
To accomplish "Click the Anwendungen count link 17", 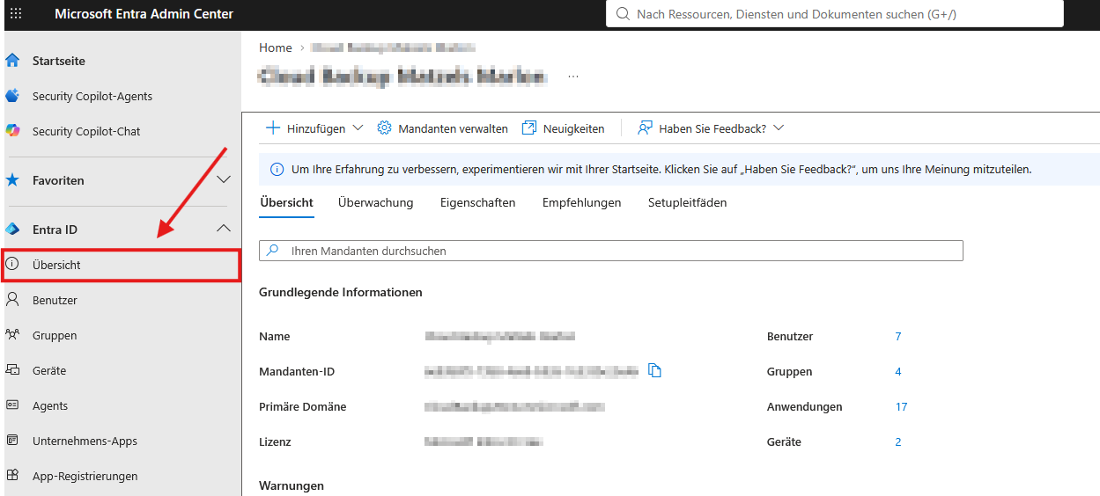I will 901,406.
